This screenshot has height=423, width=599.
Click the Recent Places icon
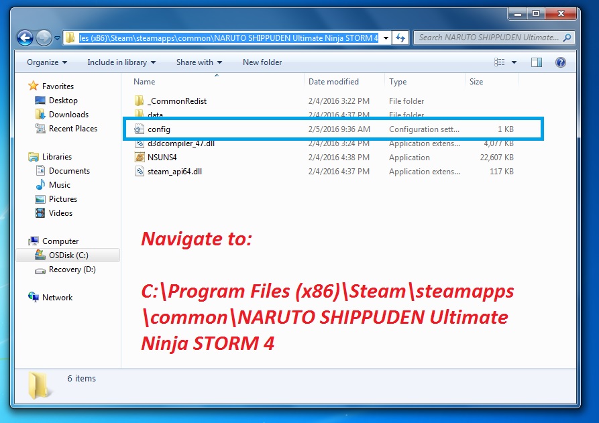[x=40, y=128]
